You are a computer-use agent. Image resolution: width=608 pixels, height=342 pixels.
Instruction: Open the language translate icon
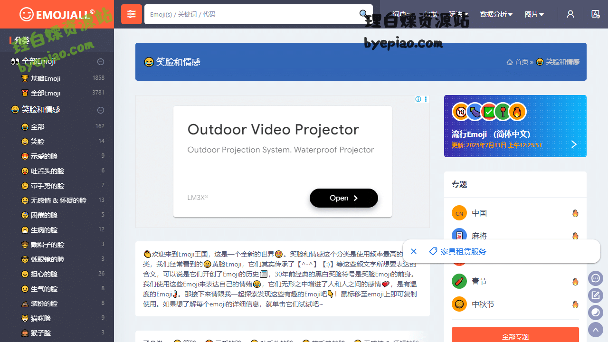coord(596,14)
